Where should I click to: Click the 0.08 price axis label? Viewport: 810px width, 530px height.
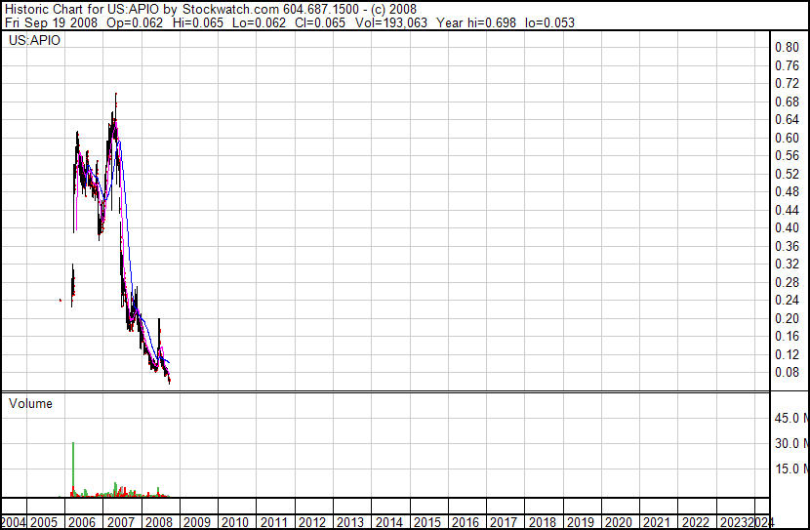click(787, 372)
